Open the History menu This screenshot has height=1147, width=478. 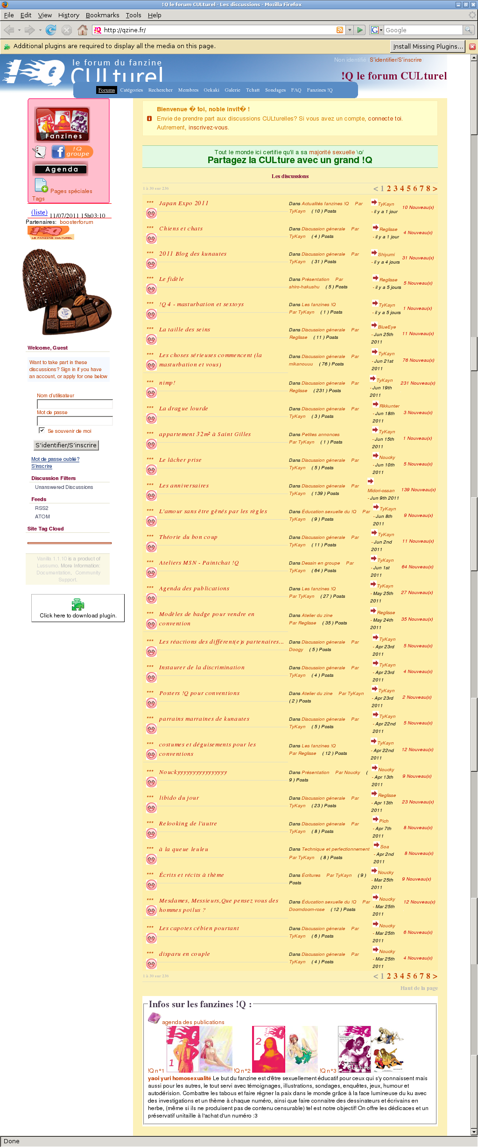click(69, 15)
